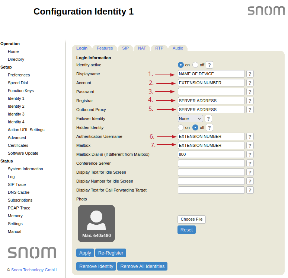The image size is (288, 278).
Task: Click the photo placeholder thumbnail
Action: pyautogui.click(x=96, y=224)
